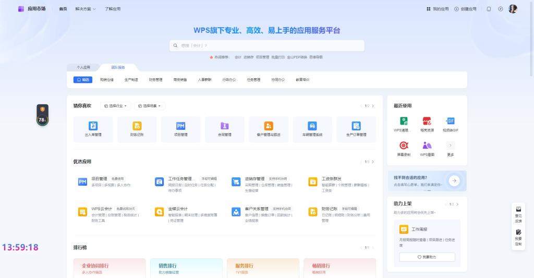The image size is (534, 278).
Task: Select the 精选 category filter
Action: 83,80
